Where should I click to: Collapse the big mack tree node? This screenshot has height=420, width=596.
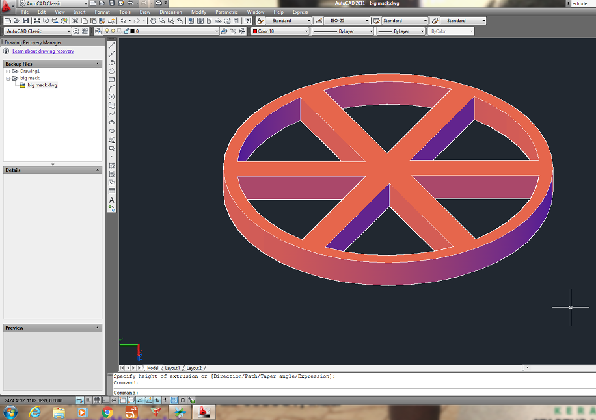tap(8, 78)
